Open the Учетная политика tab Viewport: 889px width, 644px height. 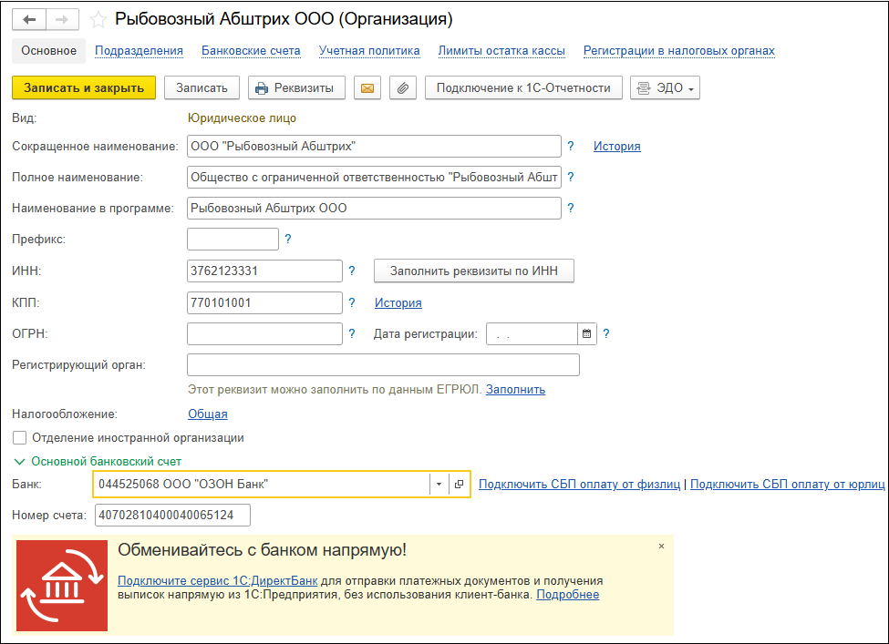point(369,51)
